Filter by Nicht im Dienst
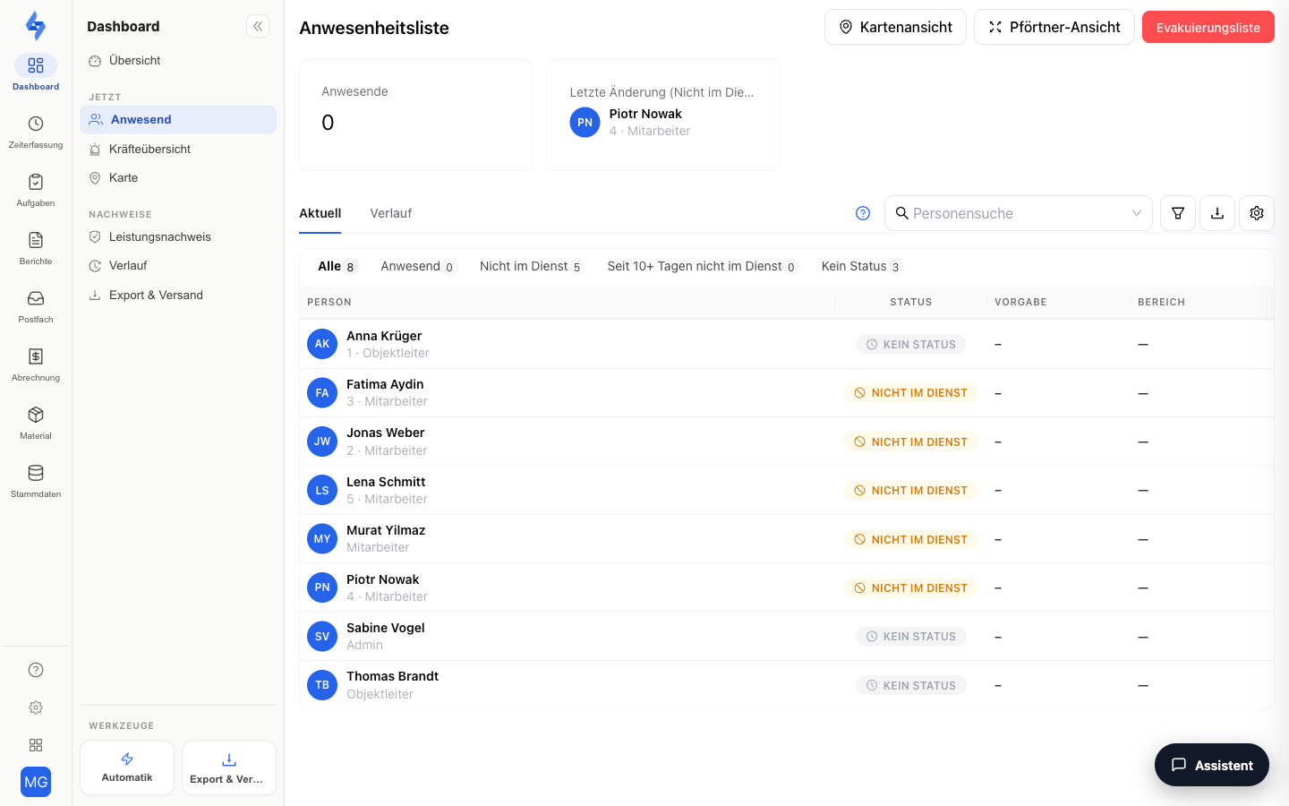The image size is (1289, 806). [x=531, y=266]
